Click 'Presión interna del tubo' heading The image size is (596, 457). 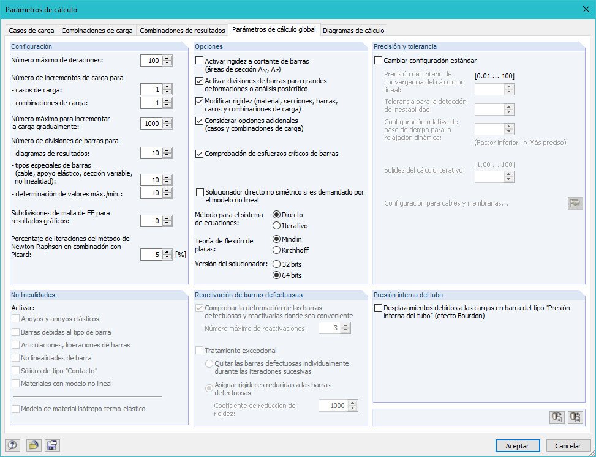(x=408, y=295)
